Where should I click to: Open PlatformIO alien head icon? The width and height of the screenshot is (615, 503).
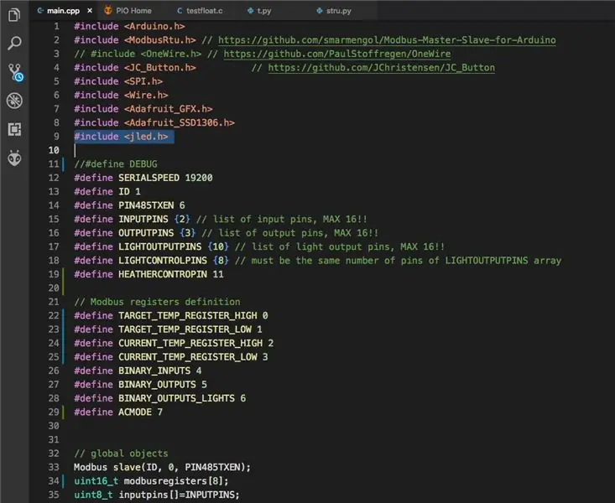click(x=14, y=158)
